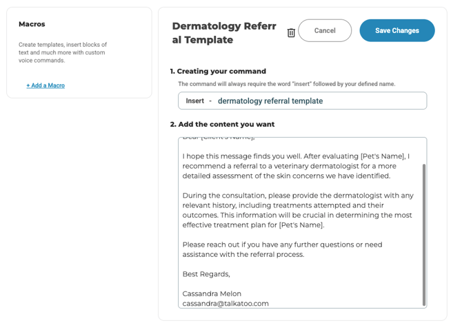Click the helper text about the word insert
Viewport: 462px width, 332px height.
point(286,84)
